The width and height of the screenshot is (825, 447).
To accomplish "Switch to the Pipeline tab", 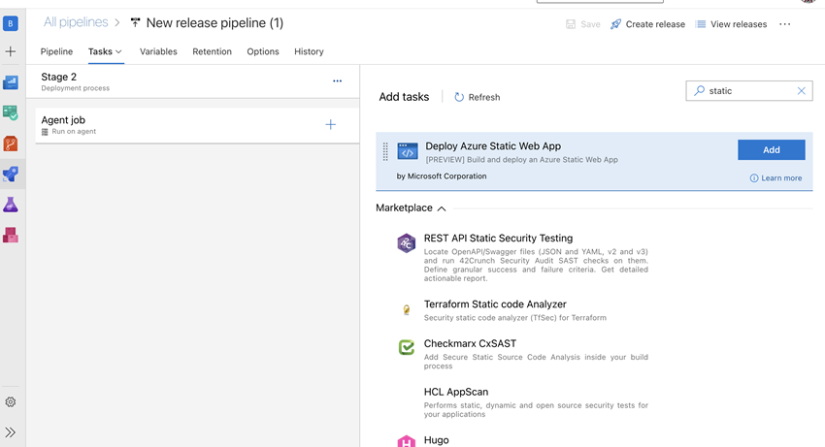I will point(57,51).
